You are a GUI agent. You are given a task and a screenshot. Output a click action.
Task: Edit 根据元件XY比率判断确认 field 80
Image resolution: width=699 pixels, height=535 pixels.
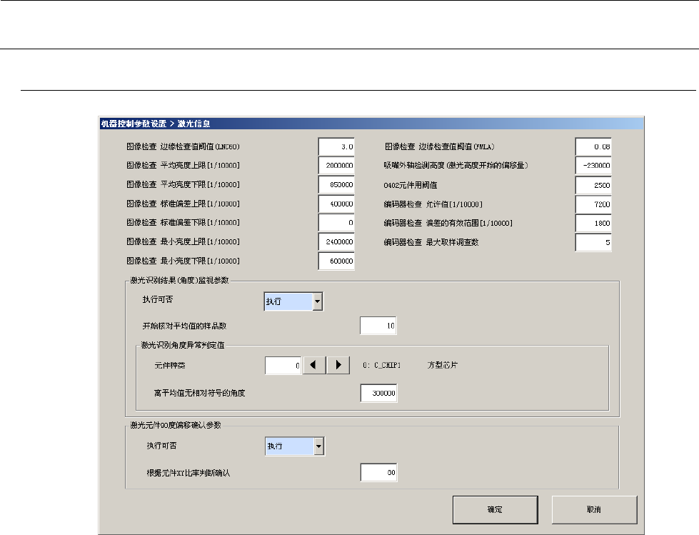point(378,473)
